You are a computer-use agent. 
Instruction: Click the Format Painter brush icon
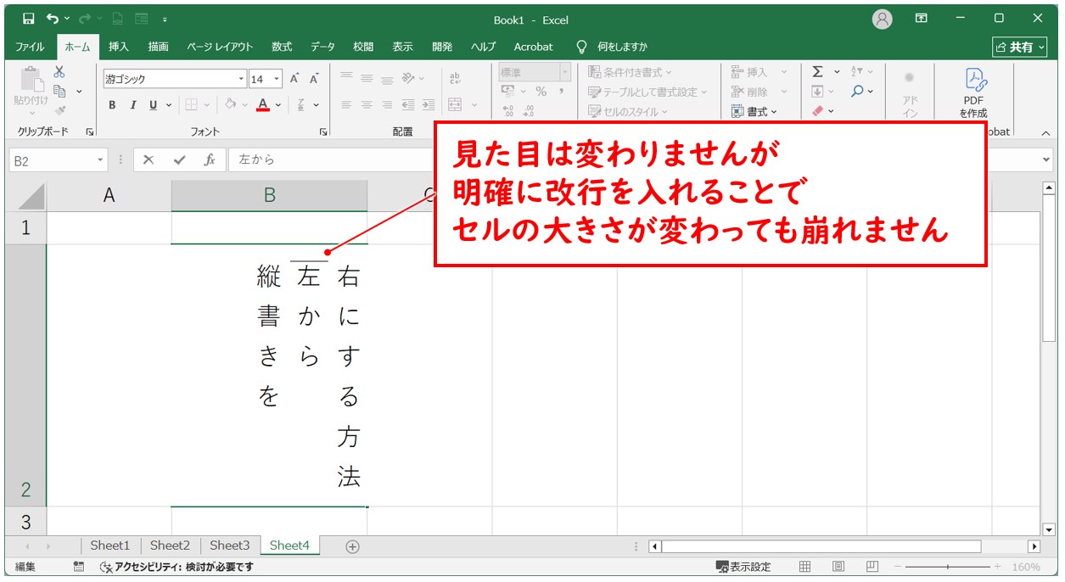(59, 110)
